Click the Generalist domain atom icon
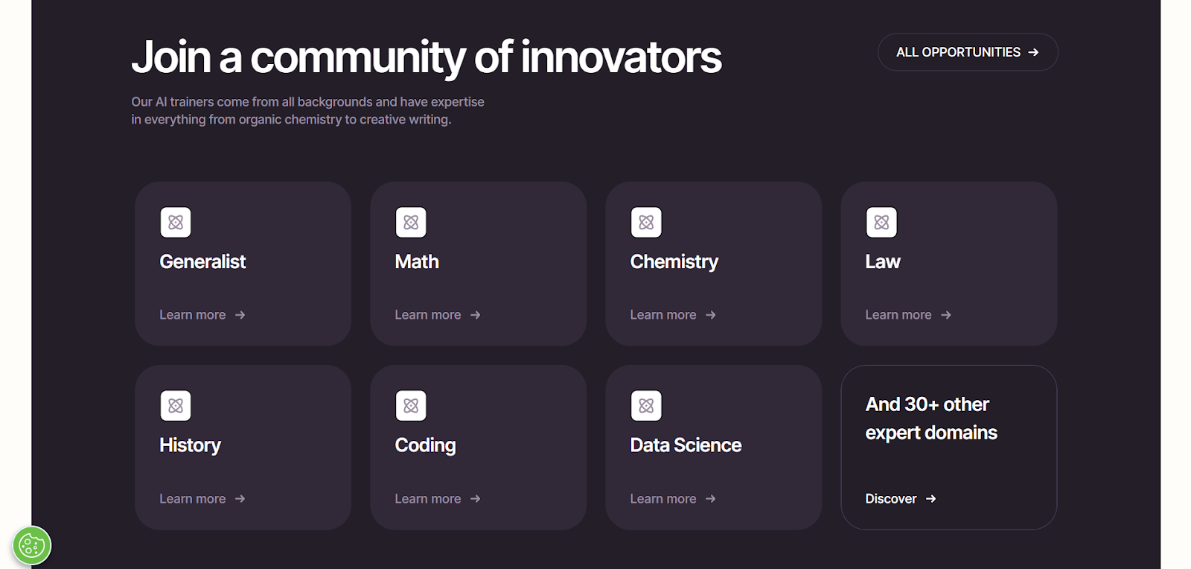1191x569 pixels. pos(176,222)
